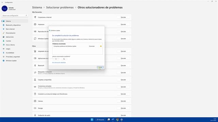Run the Impresora troubleshooter
The height and width of the screenshot is (122, 218).
pos(123,24)
